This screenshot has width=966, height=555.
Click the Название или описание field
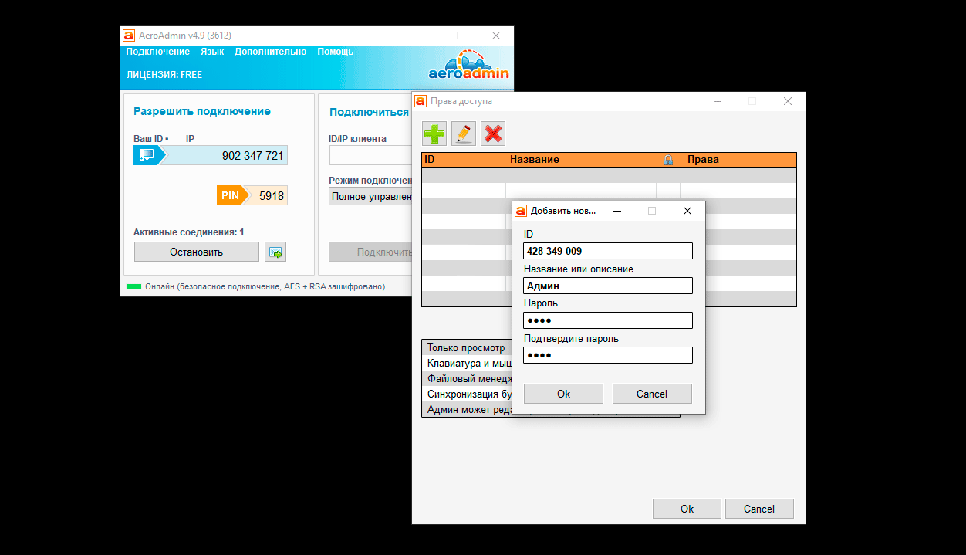(x=608, y=286)
